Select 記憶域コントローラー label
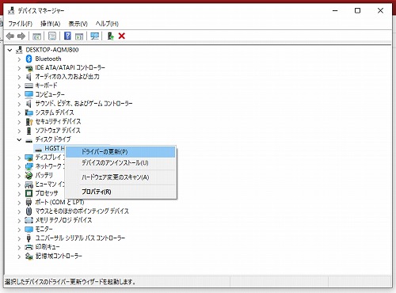 click(x=59, y=256)
